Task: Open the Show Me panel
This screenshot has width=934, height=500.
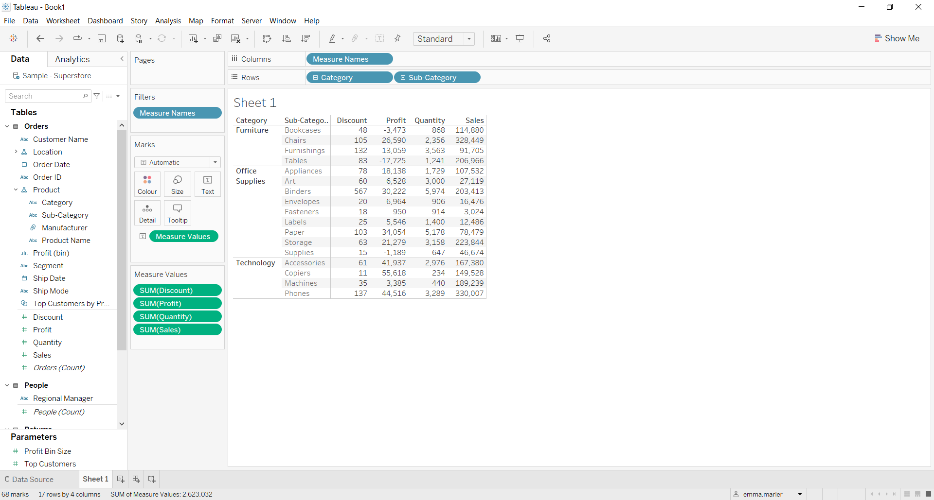Action: click(898, 38)
